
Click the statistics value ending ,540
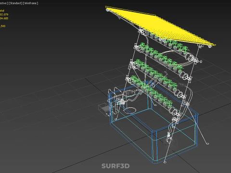click(3, 26)
